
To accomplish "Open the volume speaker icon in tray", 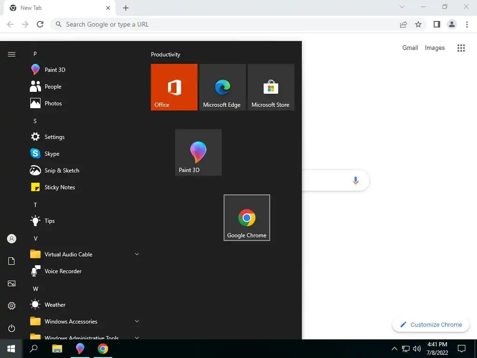I will tap(417, 349).
